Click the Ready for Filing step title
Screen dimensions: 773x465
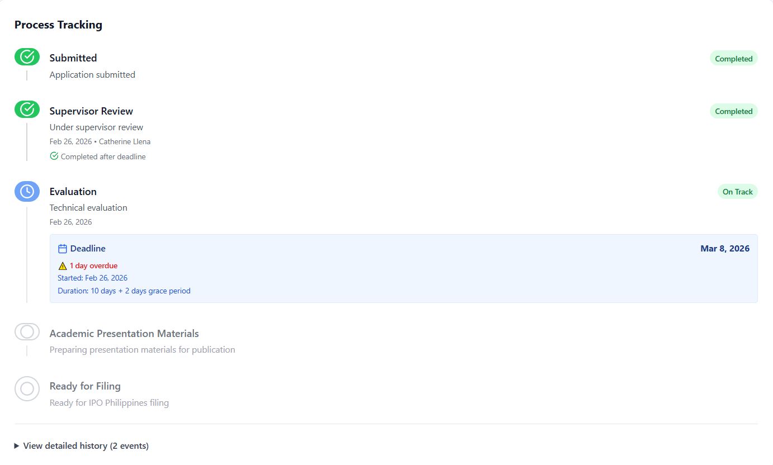85,386
